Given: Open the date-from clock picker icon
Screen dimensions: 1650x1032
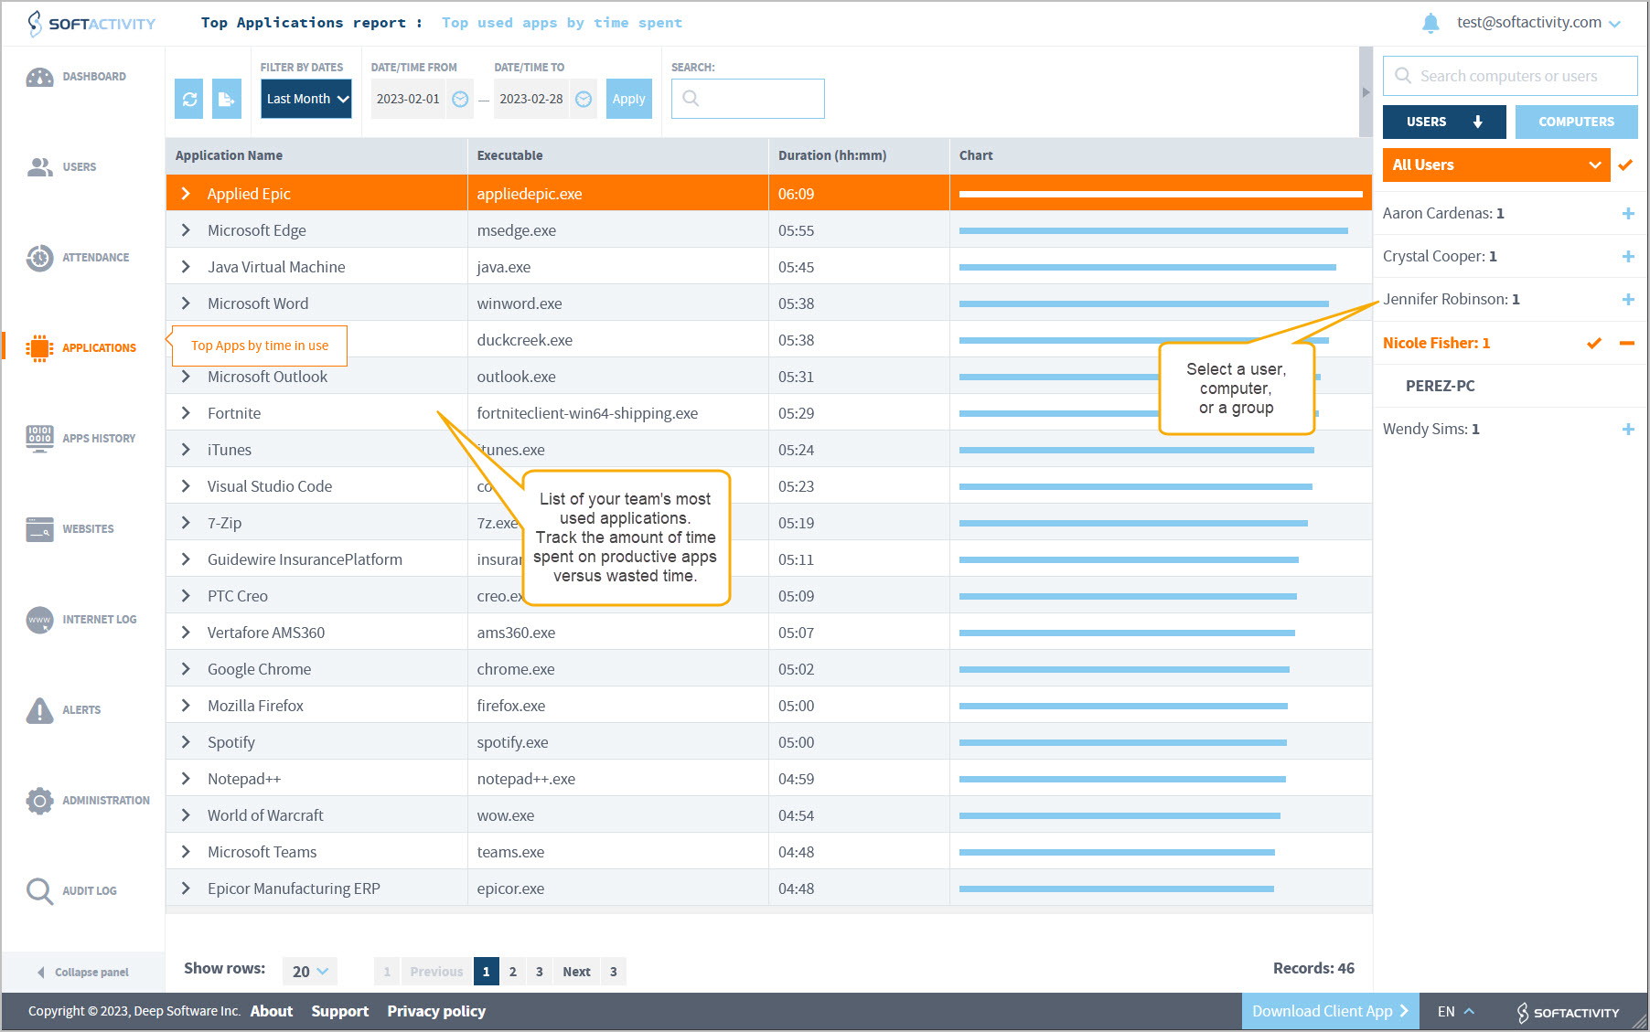Looking at the screenshot, I should coord(461,99).
